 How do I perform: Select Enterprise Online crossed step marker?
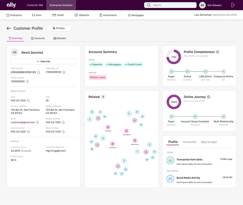point(223,71)
